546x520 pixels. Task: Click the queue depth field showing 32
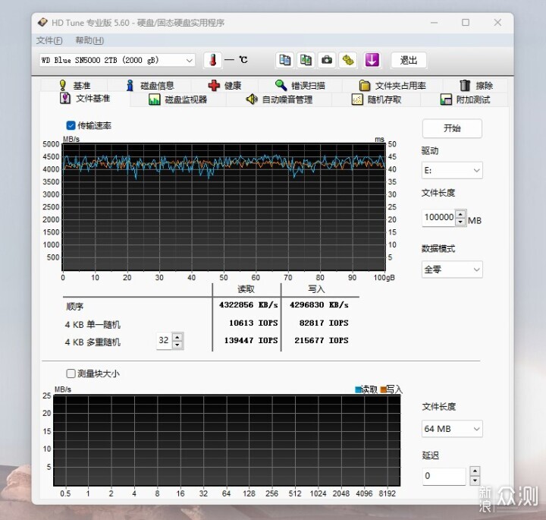(165, 341)
